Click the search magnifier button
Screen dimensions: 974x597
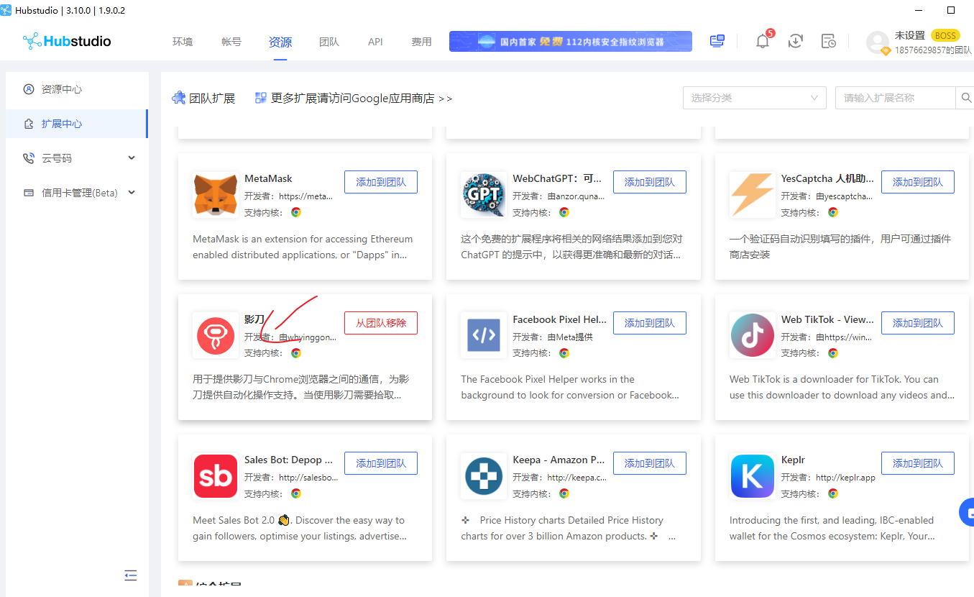[x=965, y=98]
